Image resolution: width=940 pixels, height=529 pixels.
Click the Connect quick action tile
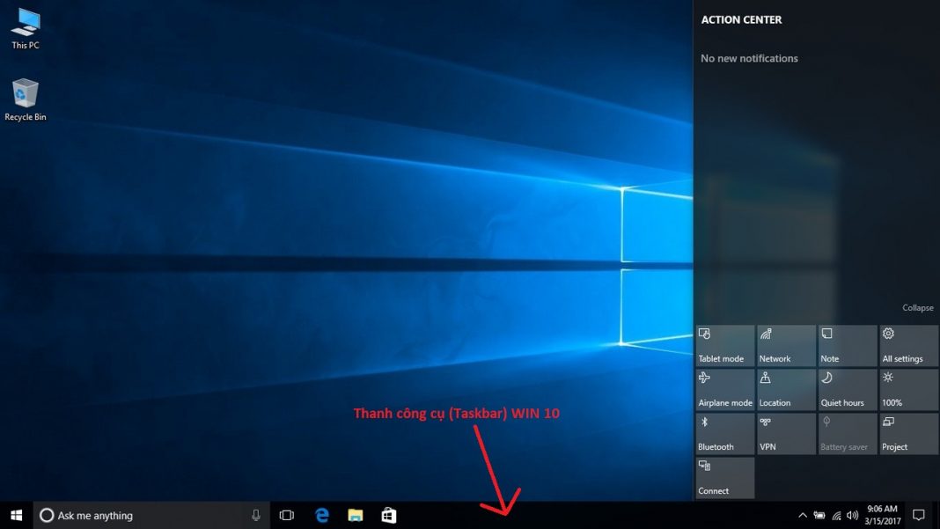coord(724,476)
